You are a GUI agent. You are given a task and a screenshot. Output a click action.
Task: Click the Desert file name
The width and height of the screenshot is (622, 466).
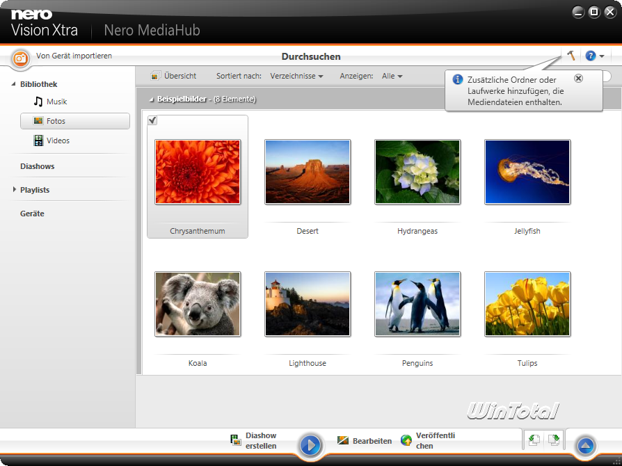coord(308,231)
